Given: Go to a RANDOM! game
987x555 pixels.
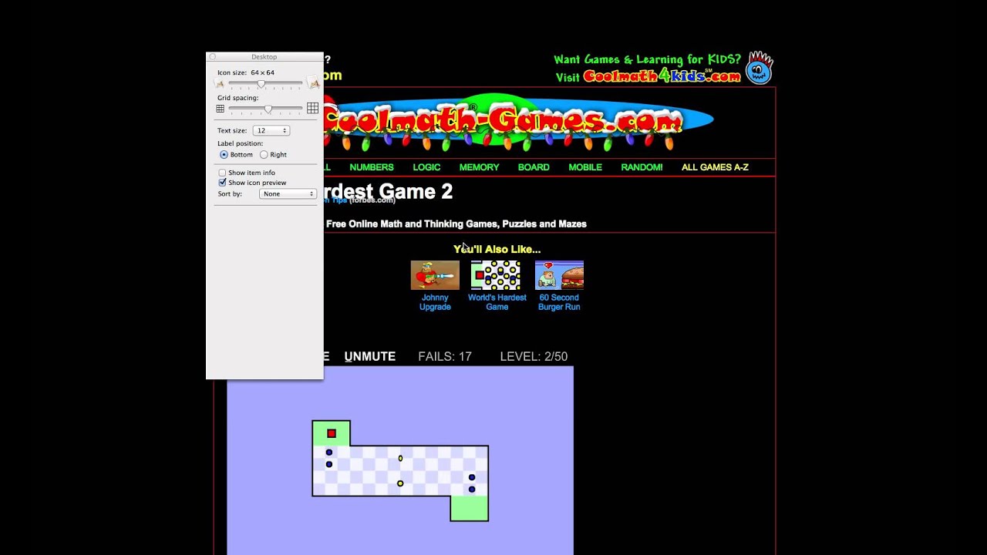Looking at the screenshot, I should coord(642,167).
